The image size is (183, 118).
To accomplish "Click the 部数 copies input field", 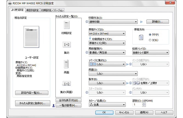I will [137, 104].
